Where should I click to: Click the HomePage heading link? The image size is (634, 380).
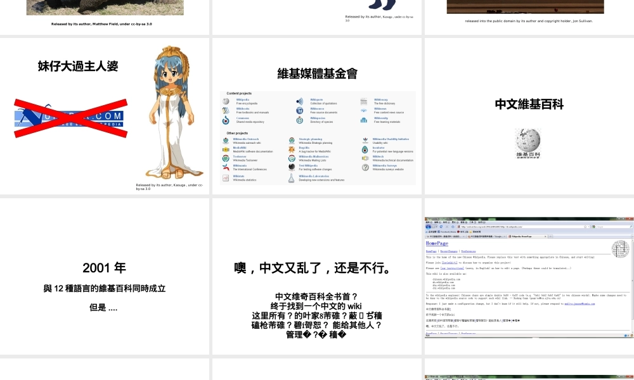[437, 243]
